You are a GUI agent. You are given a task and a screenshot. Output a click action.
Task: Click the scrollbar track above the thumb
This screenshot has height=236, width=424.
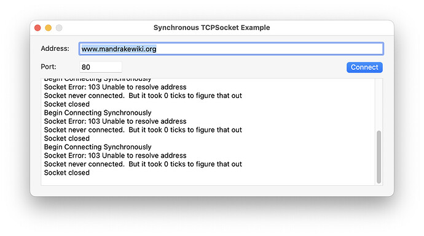click(379, 105)
